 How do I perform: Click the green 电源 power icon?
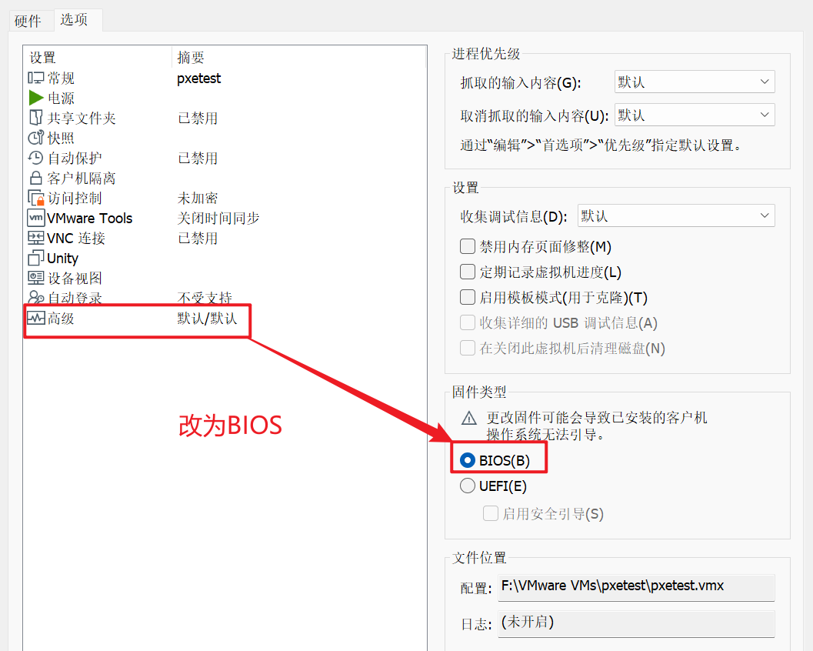click(x=36, y=98)
